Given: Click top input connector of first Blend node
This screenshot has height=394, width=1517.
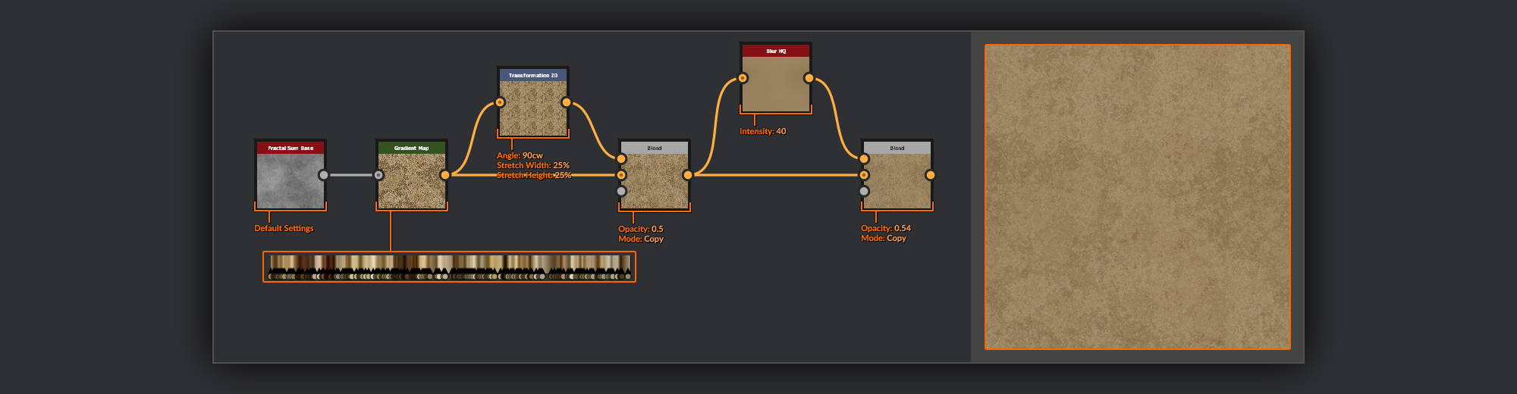Looking at the screenshot, I should [x=621, y=159].
